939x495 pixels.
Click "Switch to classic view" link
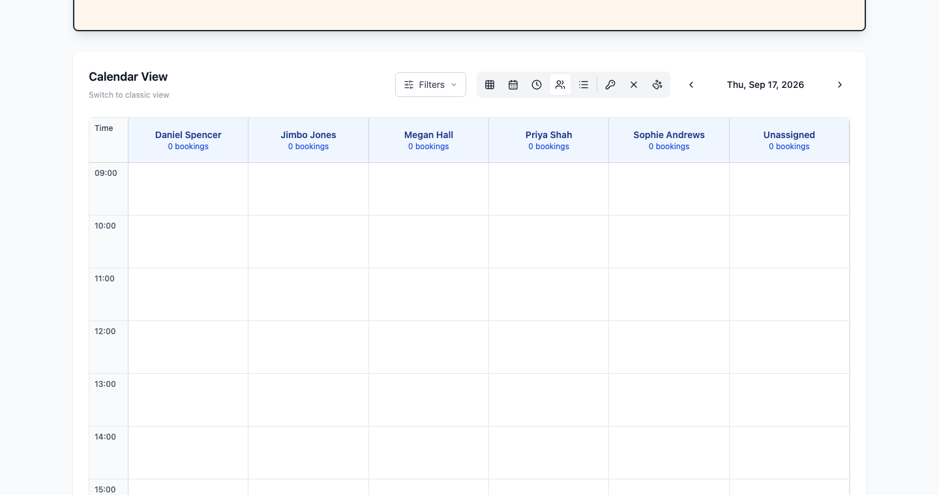(x=129, y=95)
